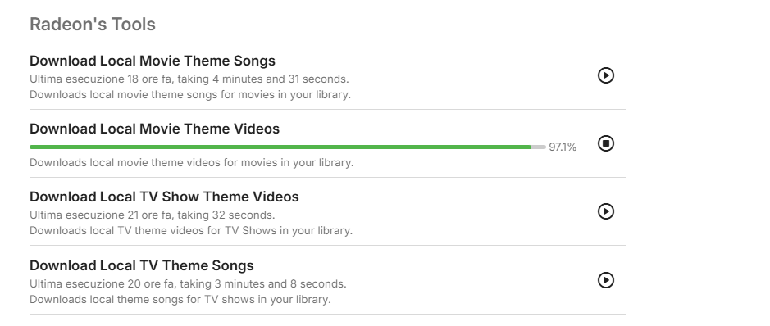Click the TV theme videos description text
This screenshot has width=770, height=326.
tap(191, 230)
